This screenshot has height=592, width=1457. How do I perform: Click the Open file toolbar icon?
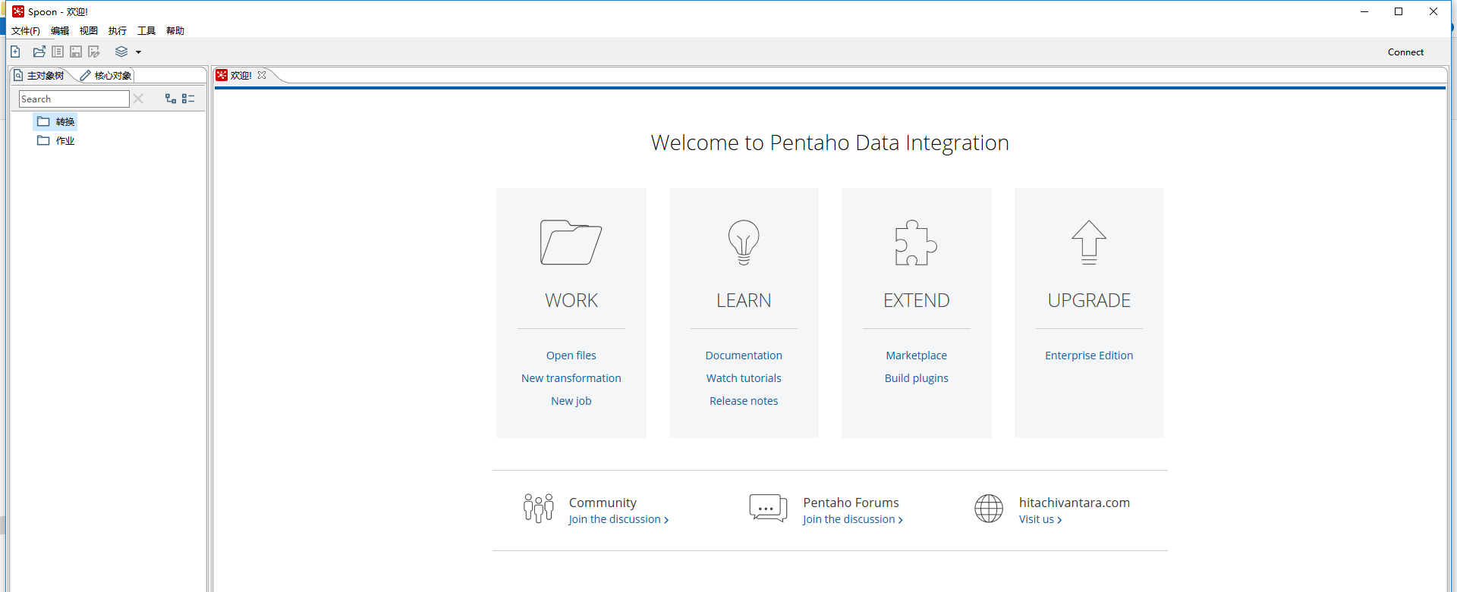click(x=39, y=52)
